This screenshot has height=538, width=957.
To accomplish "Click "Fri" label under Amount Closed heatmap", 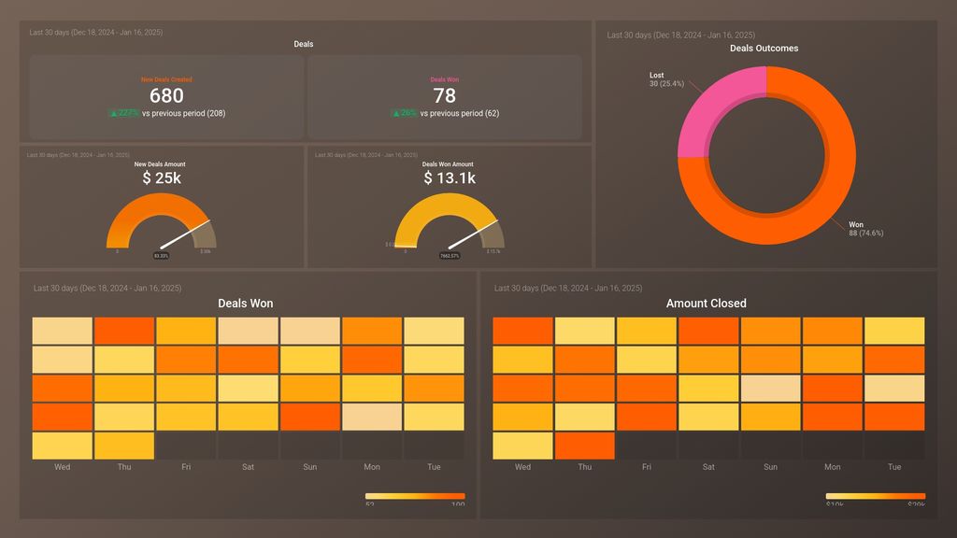I will point(647,467).
